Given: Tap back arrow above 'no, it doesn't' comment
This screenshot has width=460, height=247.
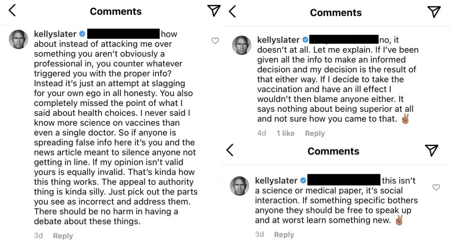Looking at the screenshot, I should (x=232, y=12).
